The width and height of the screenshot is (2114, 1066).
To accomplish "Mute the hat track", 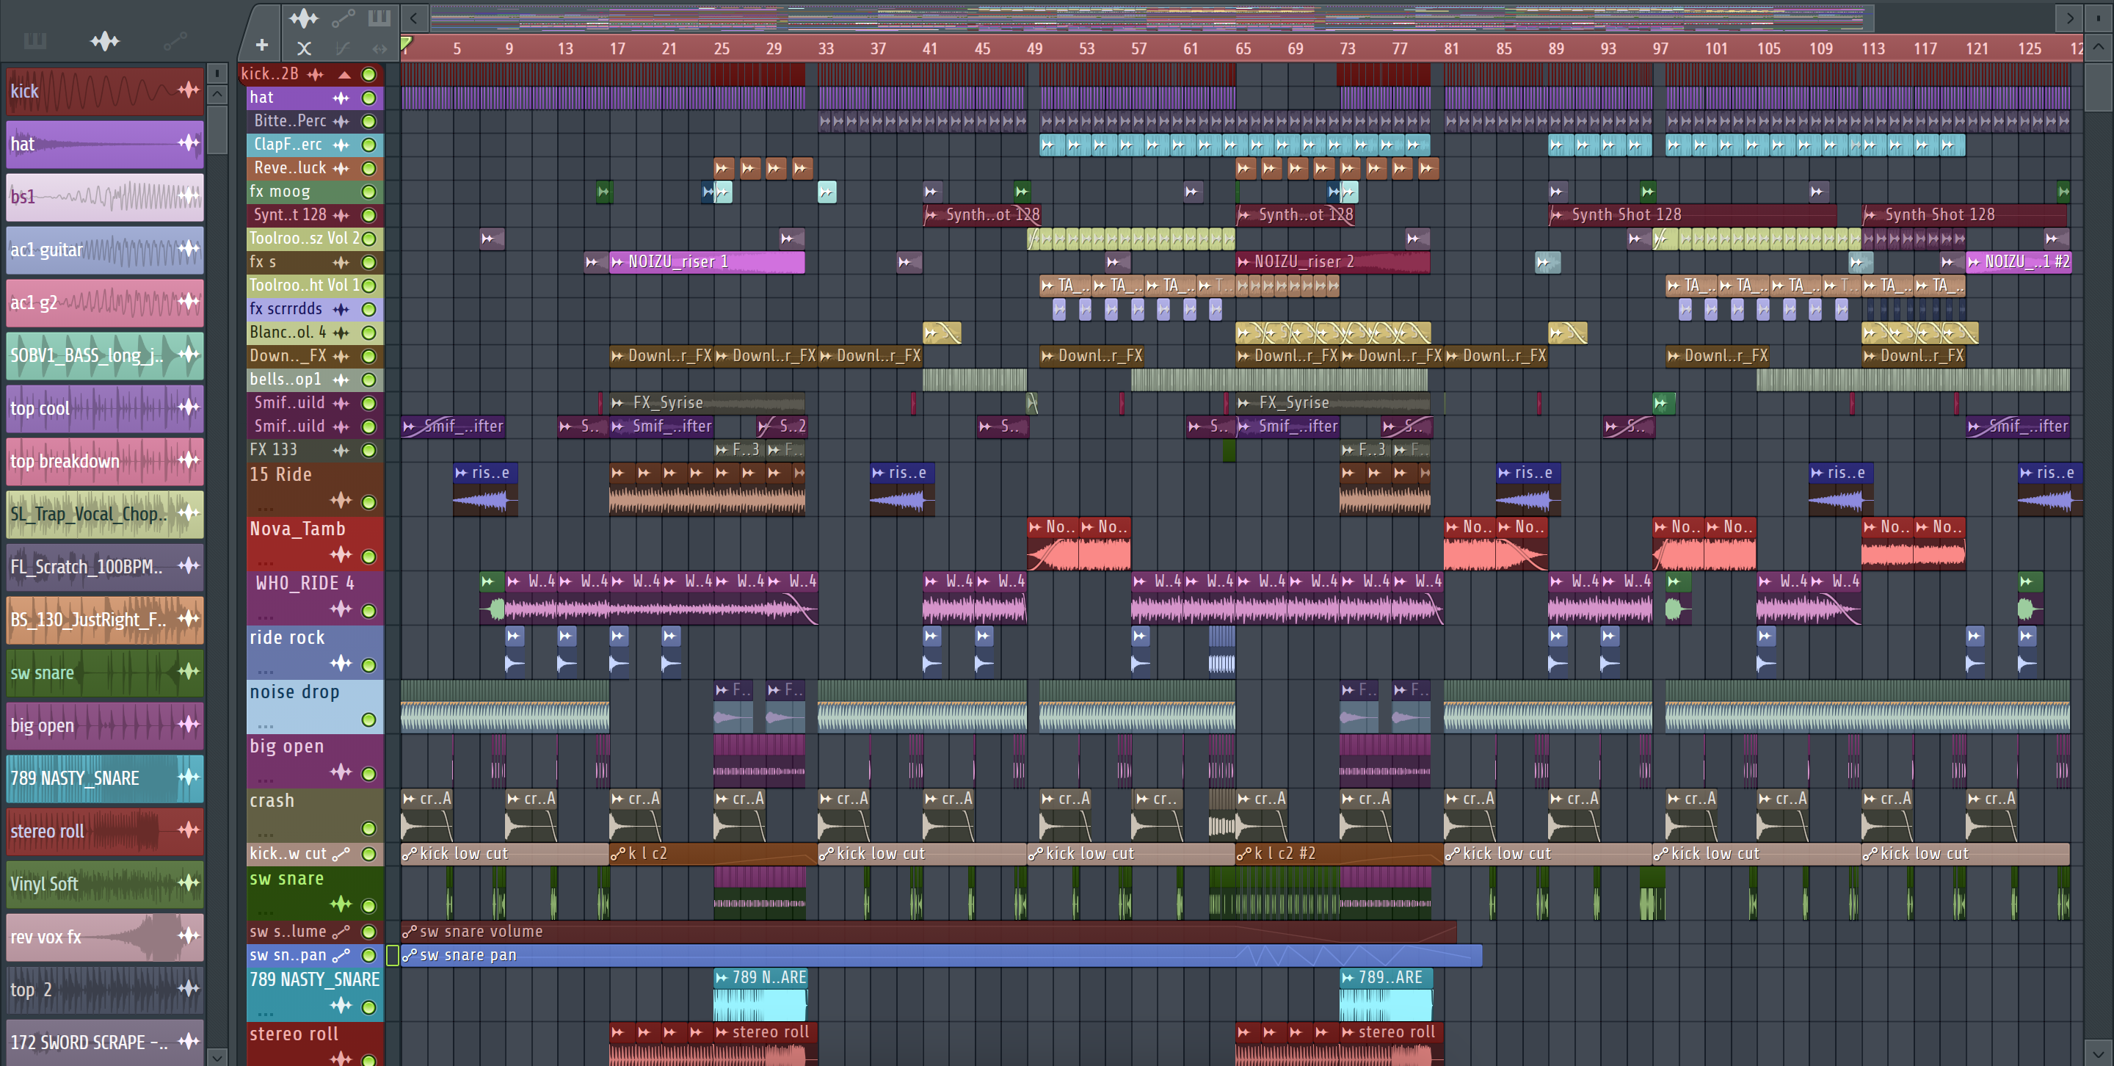I will (x=369, y=98).
